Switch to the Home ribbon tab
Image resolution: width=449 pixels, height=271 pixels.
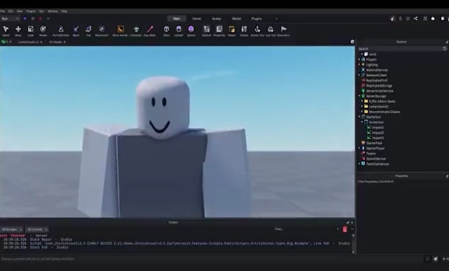coord(197,18)
